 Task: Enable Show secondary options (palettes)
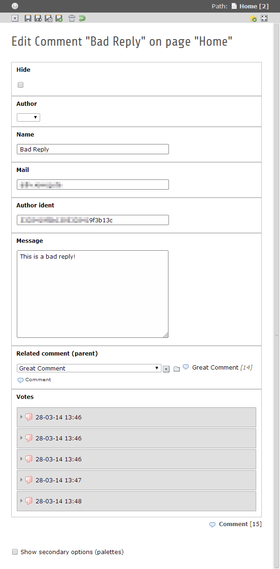point(15,552)
